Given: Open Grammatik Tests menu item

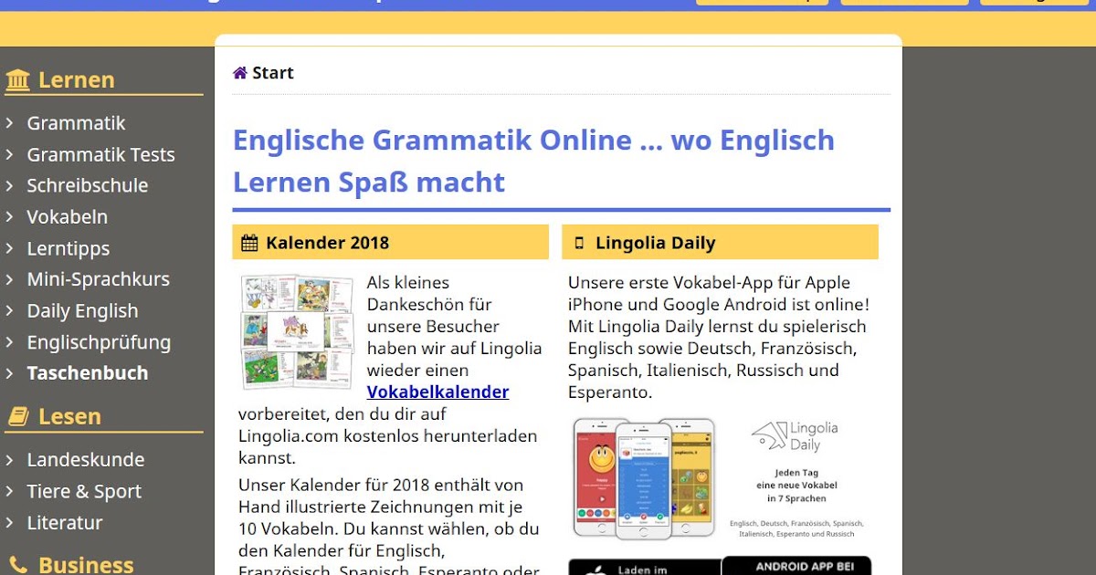Looking at the screenshot, I should (x=100, y=155).
